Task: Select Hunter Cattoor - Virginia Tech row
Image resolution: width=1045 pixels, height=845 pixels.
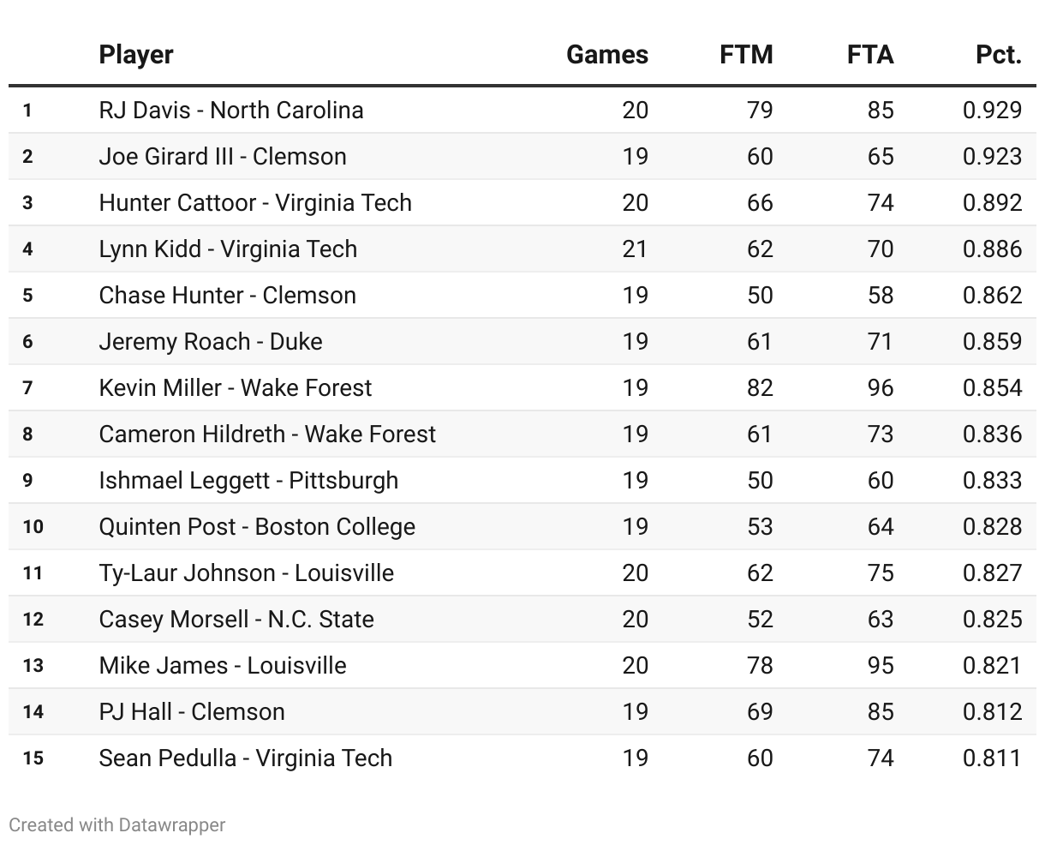Action: 255,202
